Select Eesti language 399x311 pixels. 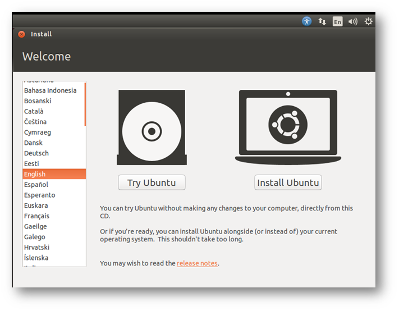coord(54,163)
